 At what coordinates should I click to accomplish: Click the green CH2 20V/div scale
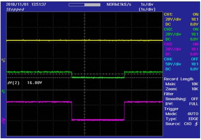coord(173,34)
